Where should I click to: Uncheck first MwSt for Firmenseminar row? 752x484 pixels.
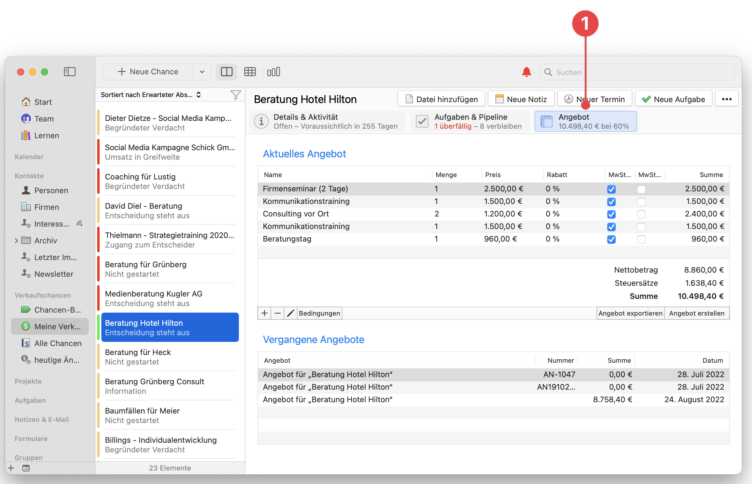[x=611, y=189]
